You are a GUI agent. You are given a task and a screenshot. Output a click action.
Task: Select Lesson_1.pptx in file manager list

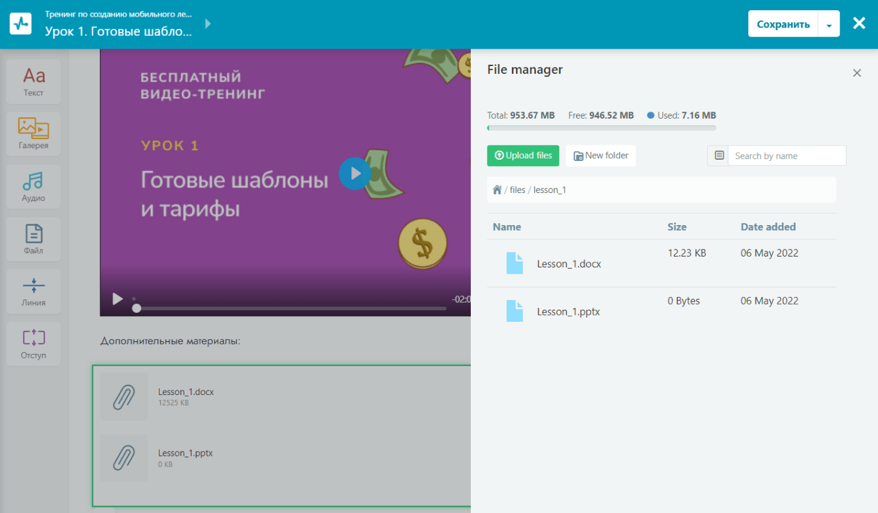coord(568,312)
